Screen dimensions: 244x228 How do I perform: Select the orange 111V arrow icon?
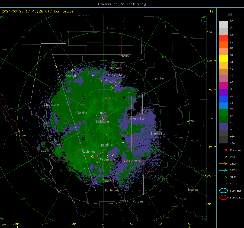tap(223, 163)
